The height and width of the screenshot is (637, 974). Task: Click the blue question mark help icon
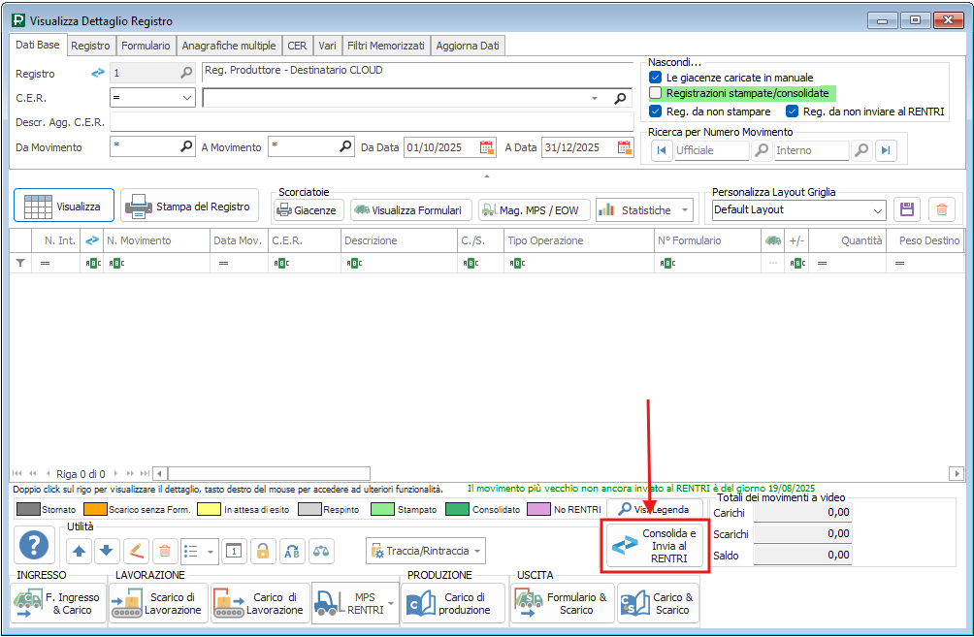pyautogui.click(x=35, y=547)
